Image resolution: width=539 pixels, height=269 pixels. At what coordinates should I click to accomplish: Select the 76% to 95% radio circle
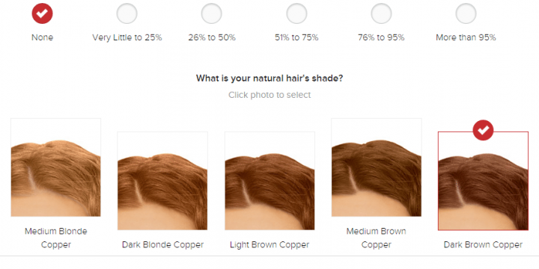click(381, 13)
